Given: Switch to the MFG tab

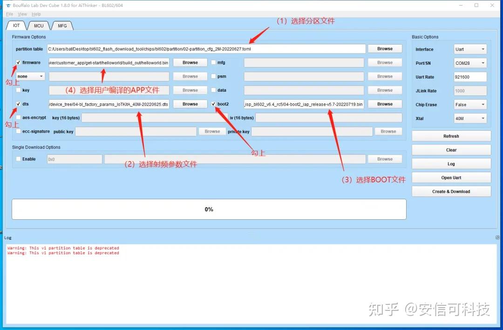Looking at the screenshot, I should 62,26.
